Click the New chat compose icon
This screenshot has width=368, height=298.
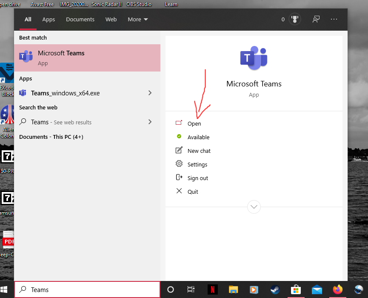pyautogui.click(x=179, y=150)
